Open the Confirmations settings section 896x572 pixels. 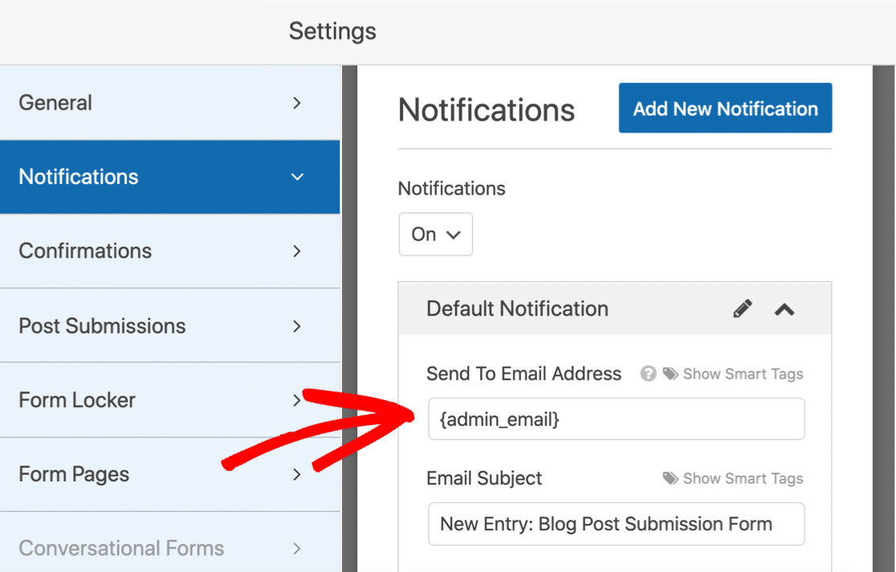point(169,251)
